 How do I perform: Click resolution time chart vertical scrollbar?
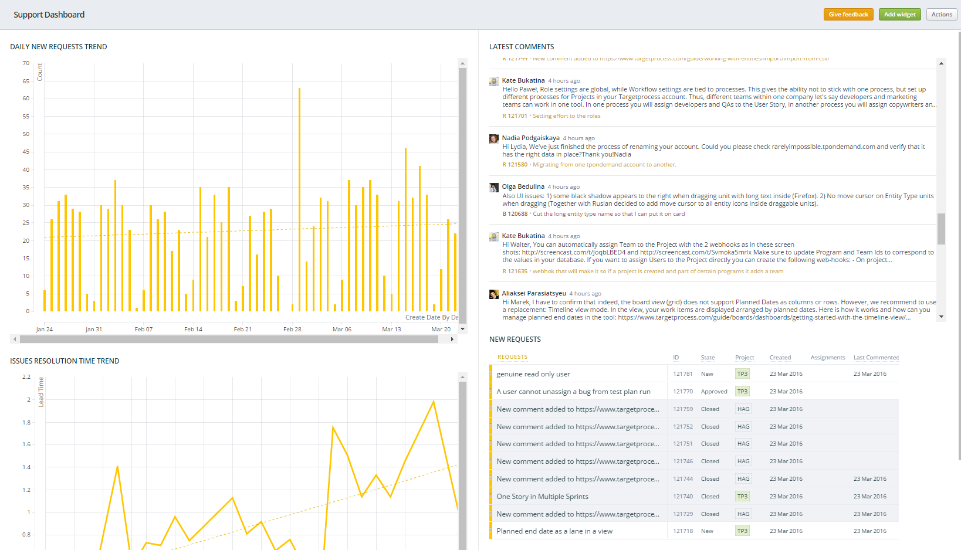462,466
